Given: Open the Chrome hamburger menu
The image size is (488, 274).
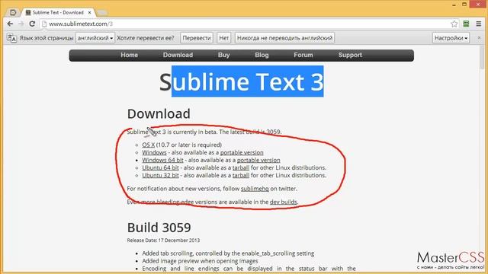Looking at the screenshot, I should click(479, 24).
